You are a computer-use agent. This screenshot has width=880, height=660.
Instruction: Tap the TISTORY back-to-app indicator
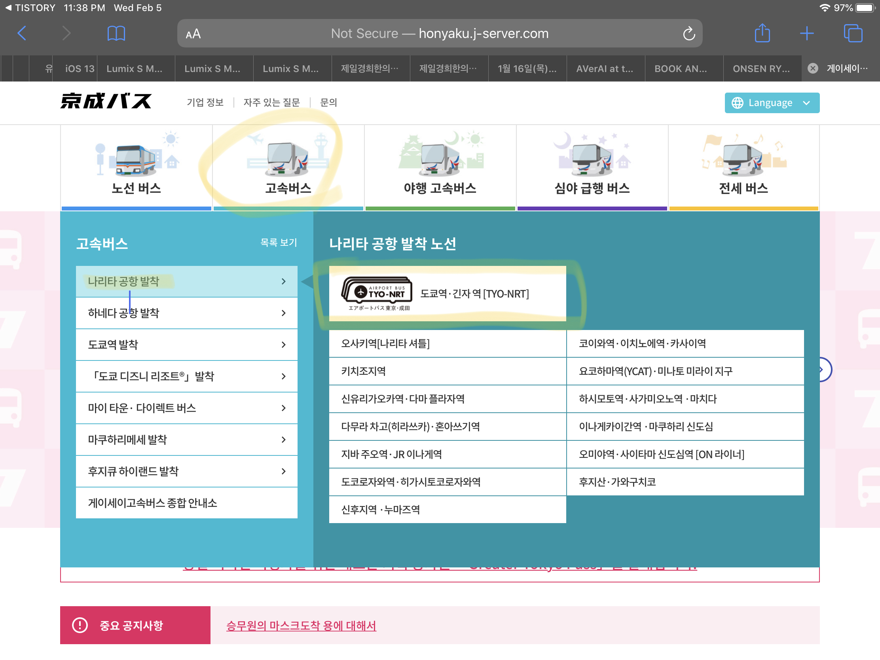pos(30,8)
